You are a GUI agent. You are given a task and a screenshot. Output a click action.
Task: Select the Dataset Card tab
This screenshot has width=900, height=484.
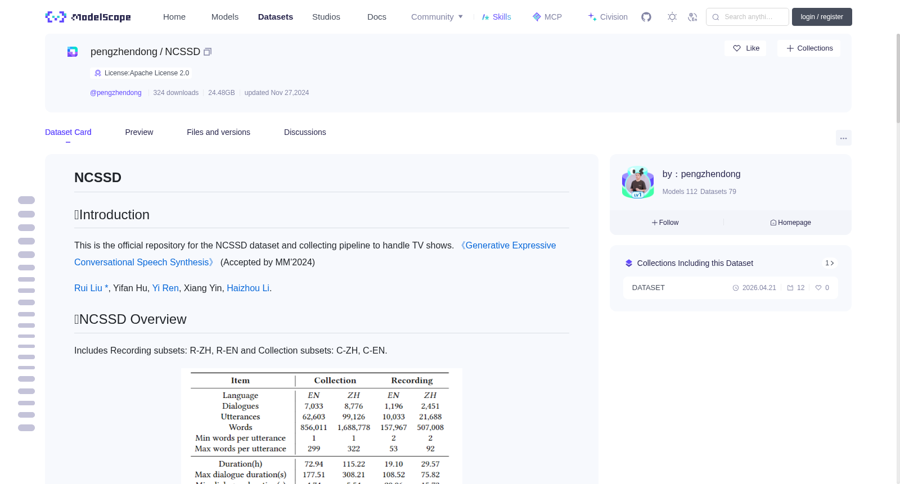tap(68, 132)
